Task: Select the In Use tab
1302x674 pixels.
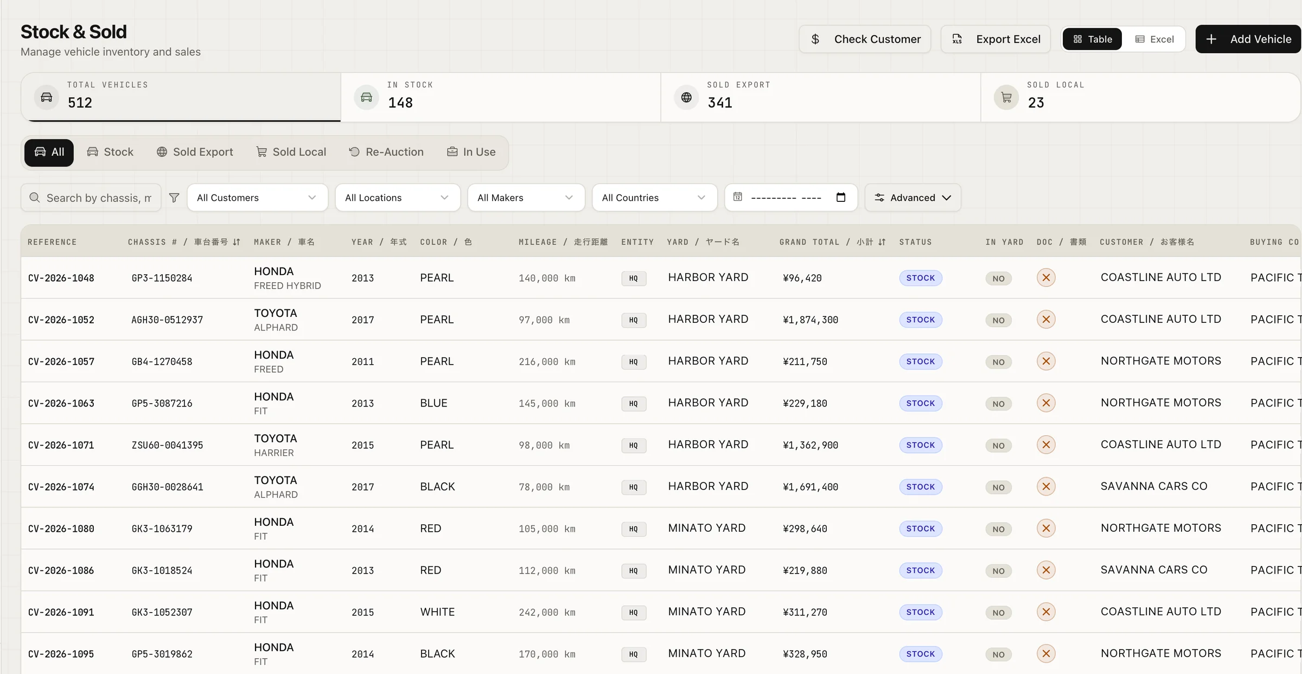Action: click(471, 152)
